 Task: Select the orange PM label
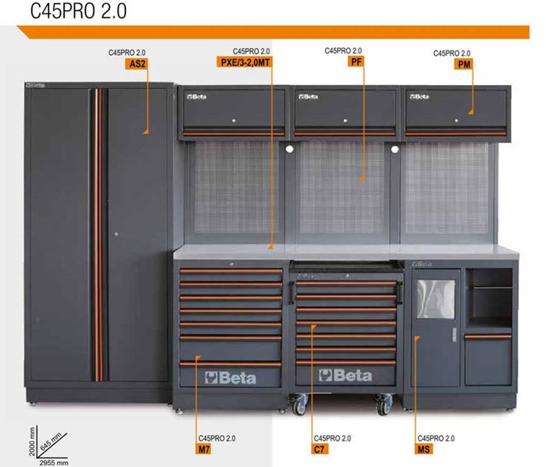point(463,64)
